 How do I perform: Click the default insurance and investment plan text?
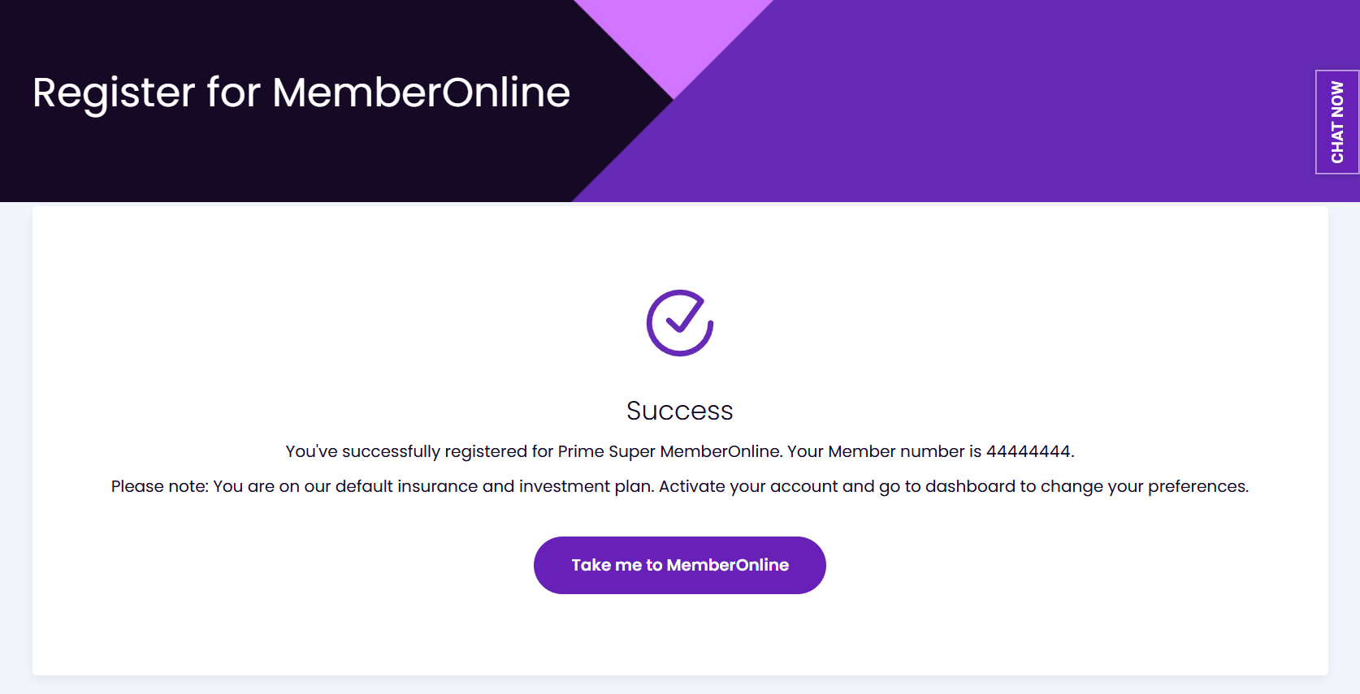[x=495, y=486]
